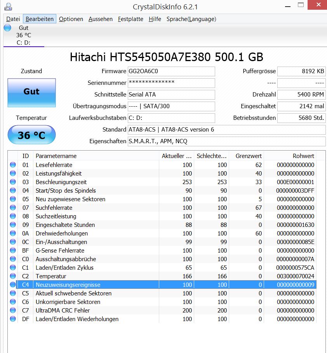Image resolution: width=327 pixels, height=353 pixels.
Task: Click raw value 003000070024
Action: pyautogui.click(x=295, y=276)
